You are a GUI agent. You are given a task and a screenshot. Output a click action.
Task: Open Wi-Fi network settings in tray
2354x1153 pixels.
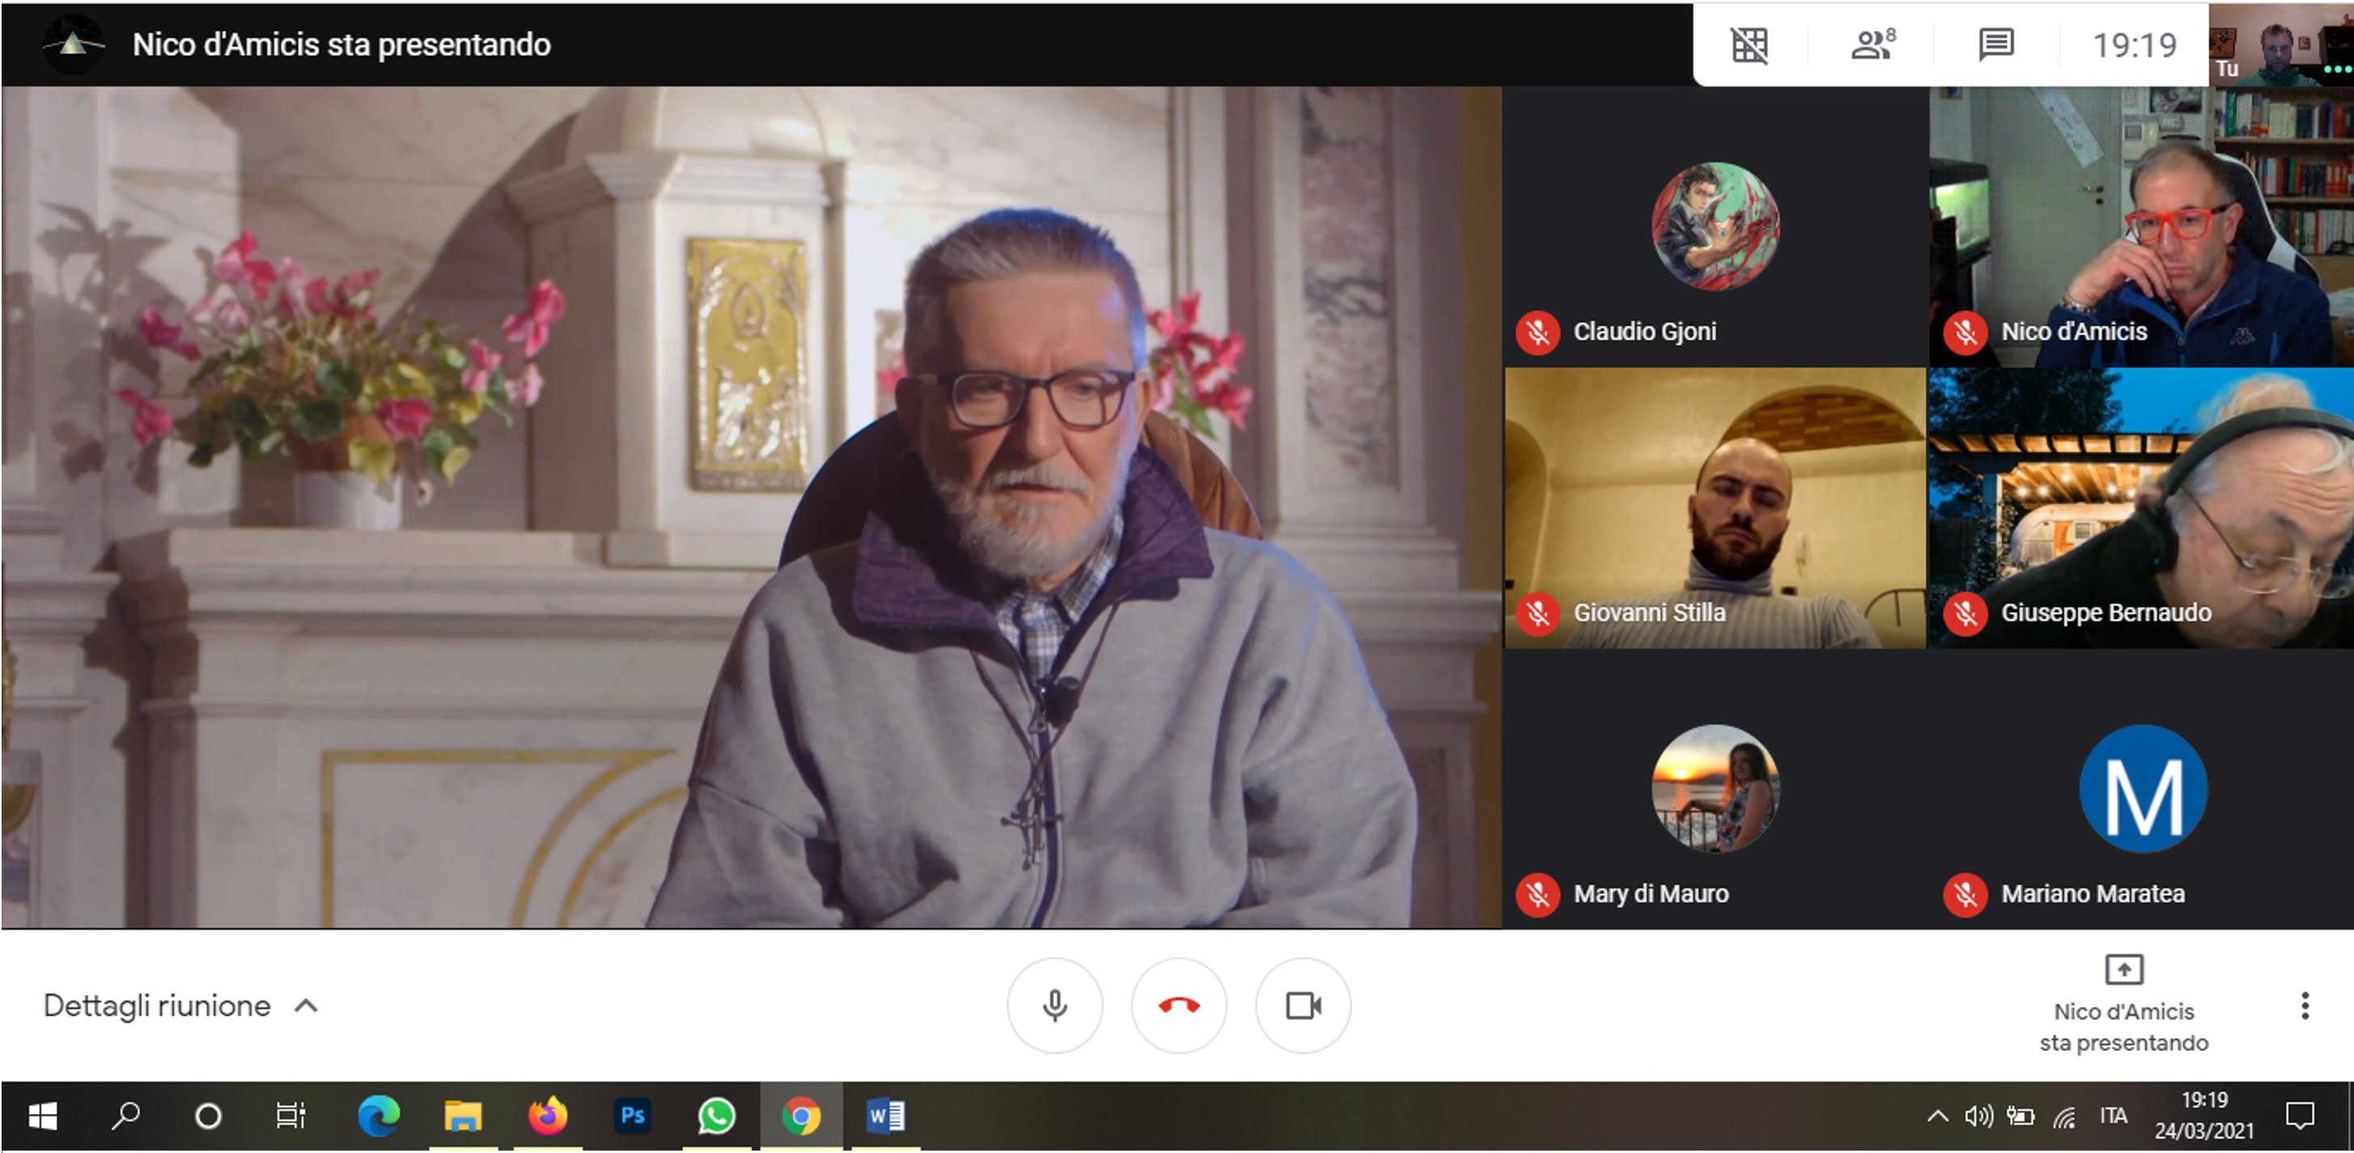[2064, 1116]
